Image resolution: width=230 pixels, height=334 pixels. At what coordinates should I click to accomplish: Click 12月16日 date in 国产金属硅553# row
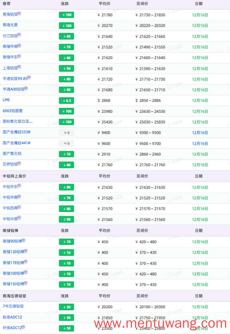[x=200, y=133]
